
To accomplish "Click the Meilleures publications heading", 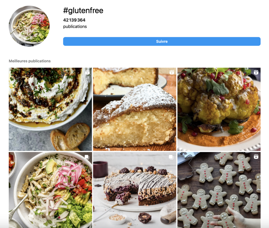I will (x=30, y=61).
